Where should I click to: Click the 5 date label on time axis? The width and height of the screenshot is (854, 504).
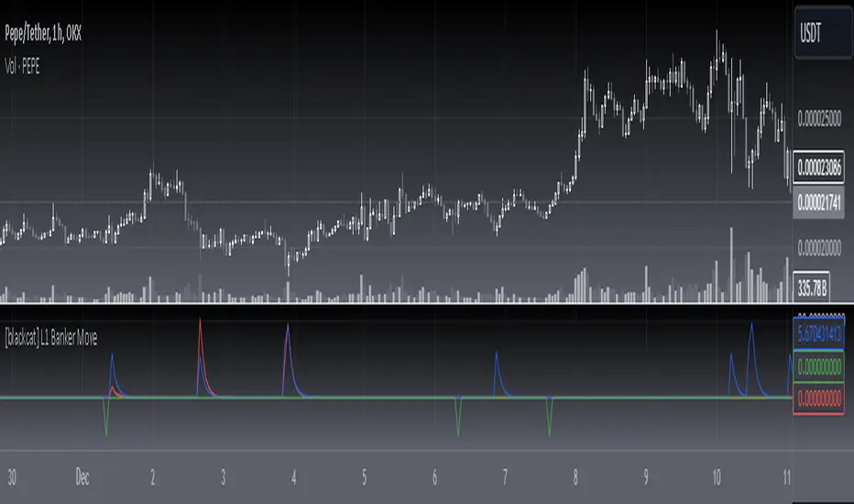tap(364, 477)
